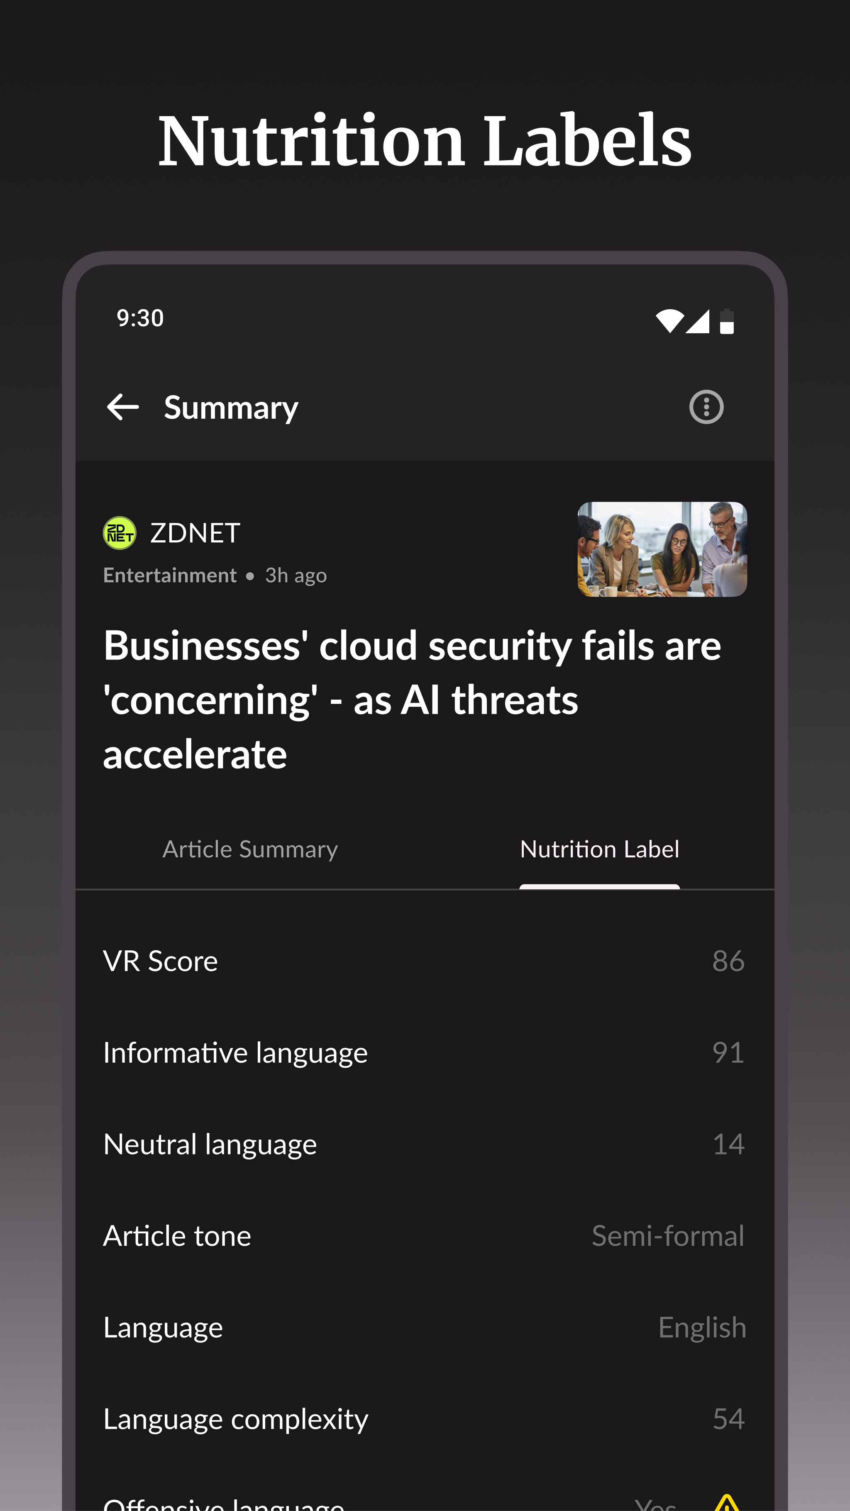Tap the ZDNET source name

tap(195, 532)
